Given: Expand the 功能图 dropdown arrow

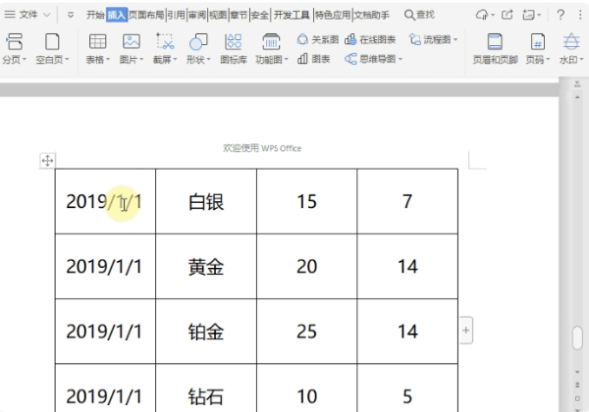Looking at the screenshot, I should 287,59.
